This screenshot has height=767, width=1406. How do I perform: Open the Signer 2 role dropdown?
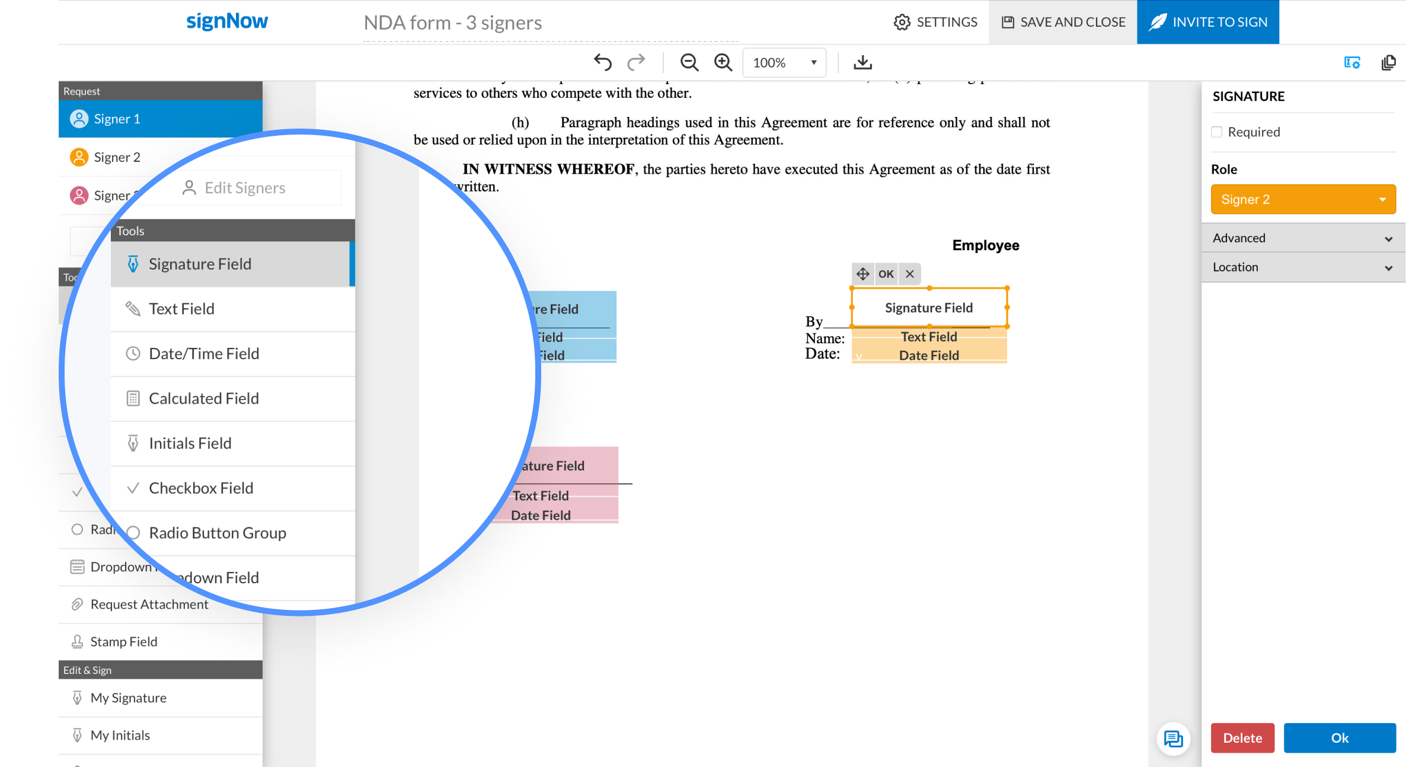[x=1303, y=199]
